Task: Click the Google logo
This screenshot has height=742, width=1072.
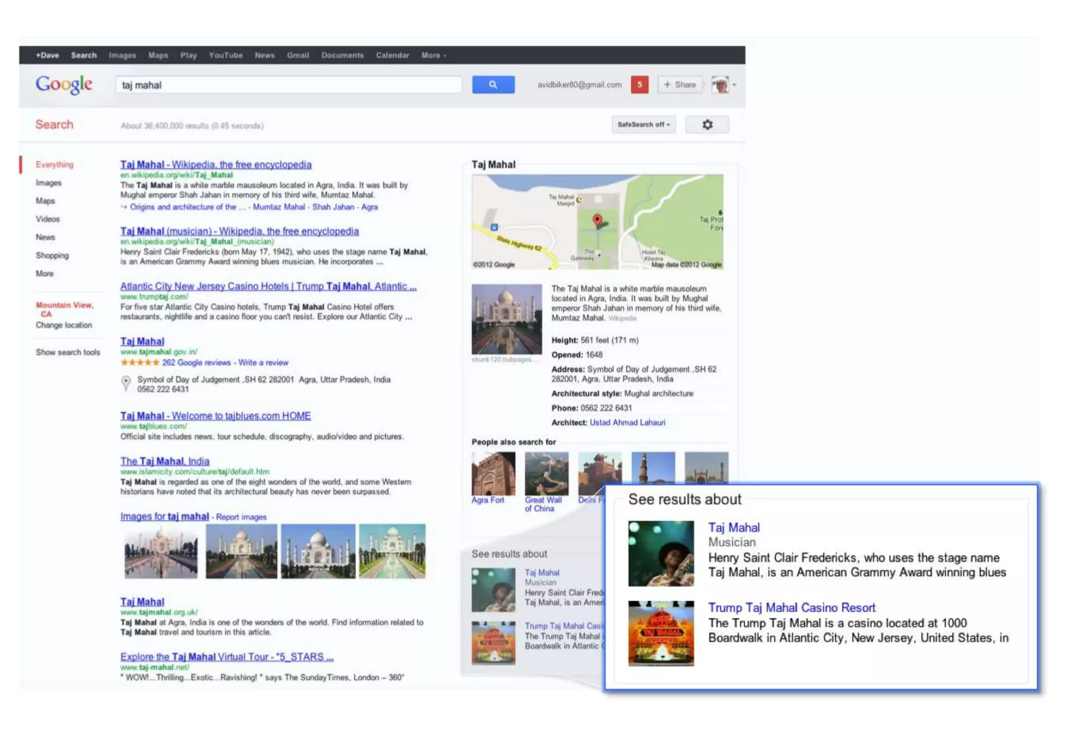Action: (64, 84)
